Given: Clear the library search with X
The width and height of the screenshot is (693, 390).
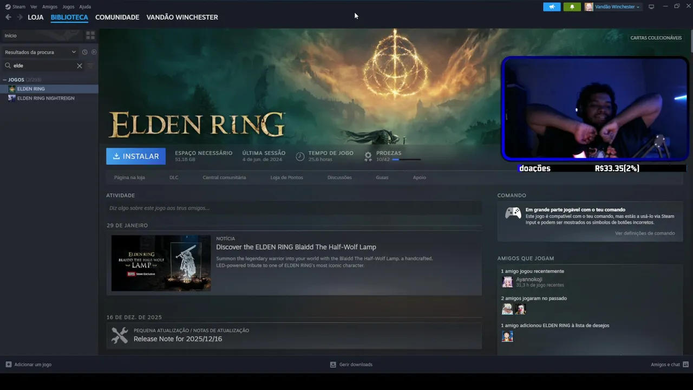Looking at the screenshot, I should 80,66.
